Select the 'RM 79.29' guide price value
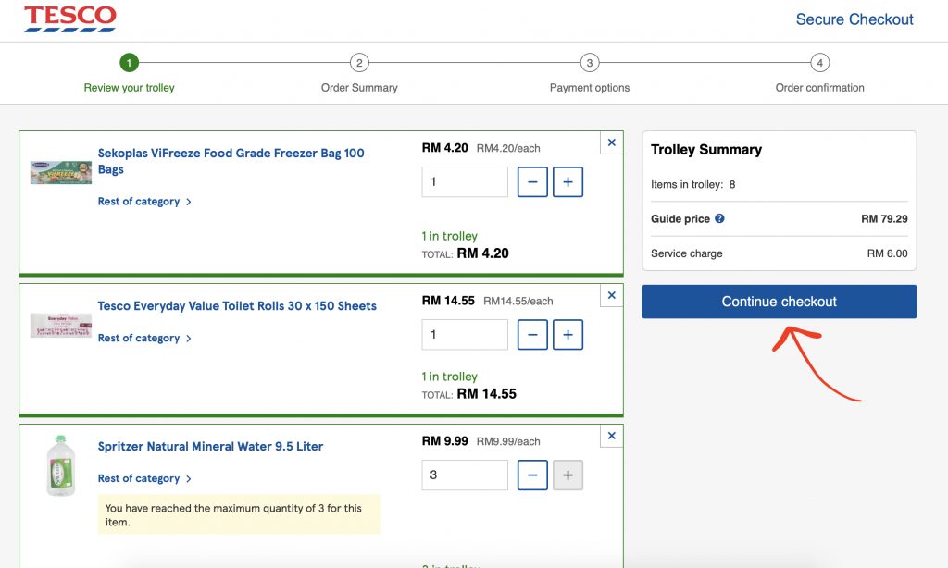 point(884,218)
